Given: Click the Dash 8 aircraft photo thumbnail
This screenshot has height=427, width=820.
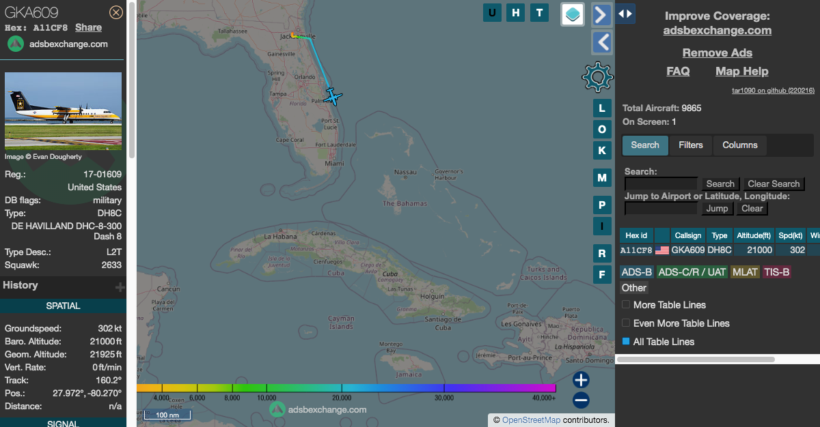Looking at the screenshot, I should coord(63,111).
